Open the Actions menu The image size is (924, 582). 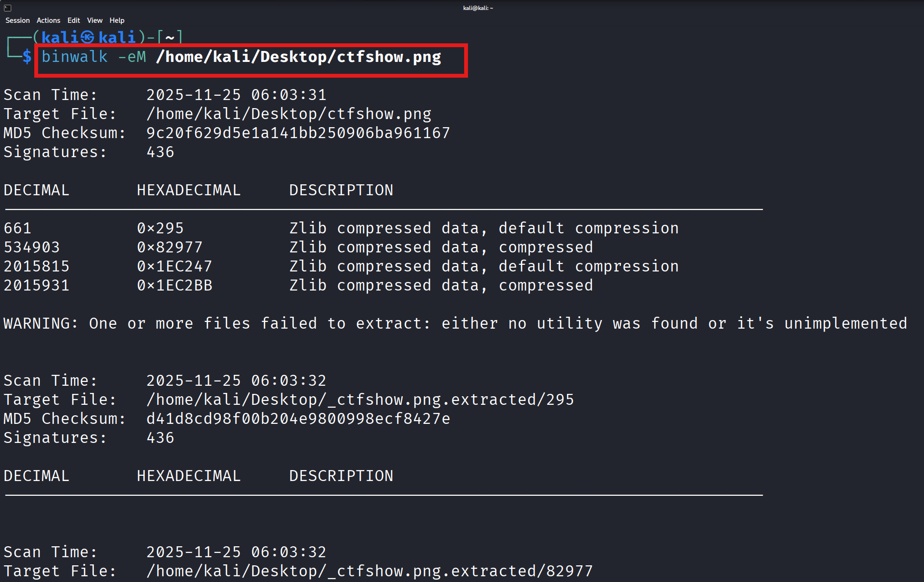tap(49, 20)
